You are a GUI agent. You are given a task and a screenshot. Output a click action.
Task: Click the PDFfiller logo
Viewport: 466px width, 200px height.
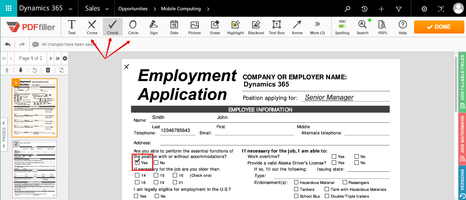pyautogui.click(x=31, y=27)
